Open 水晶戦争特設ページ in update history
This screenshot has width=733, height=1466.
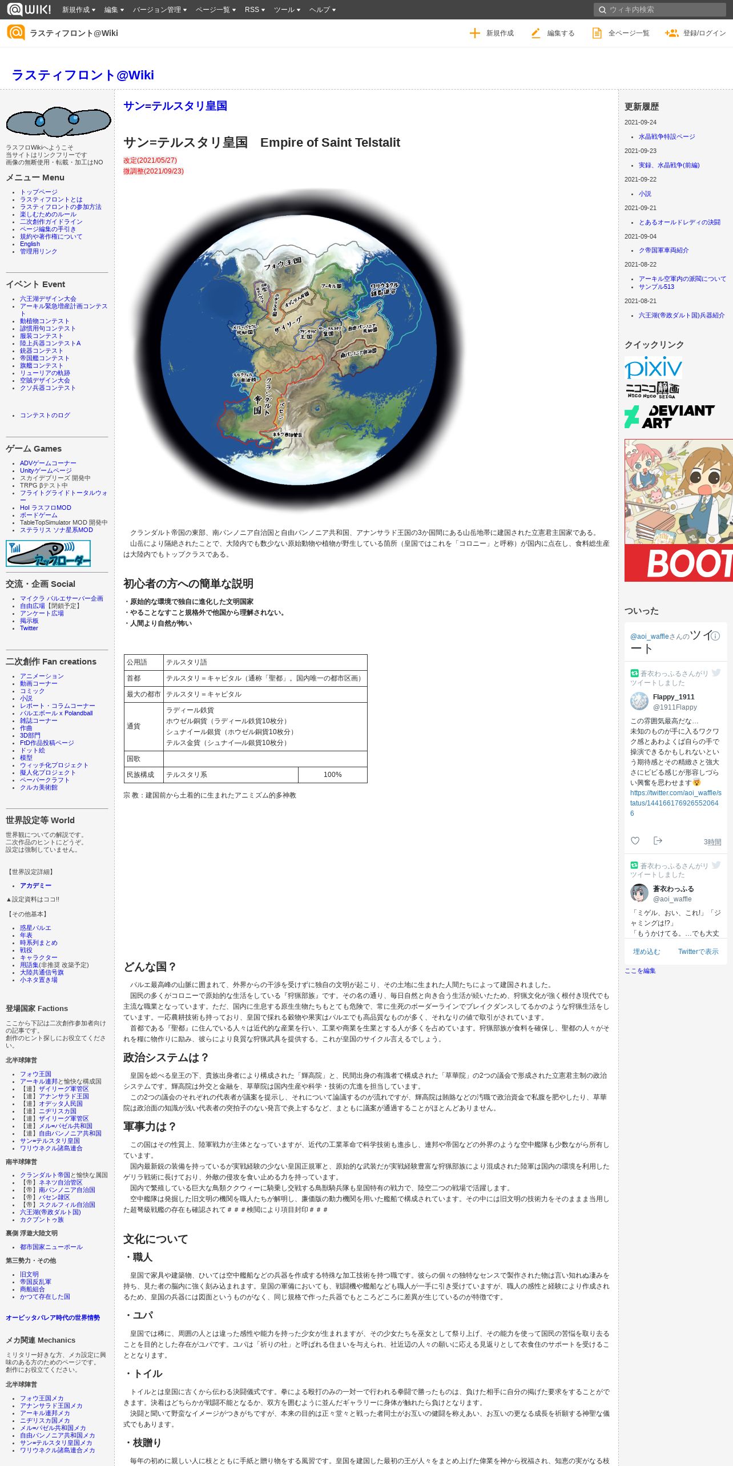(x=667, y=136)
